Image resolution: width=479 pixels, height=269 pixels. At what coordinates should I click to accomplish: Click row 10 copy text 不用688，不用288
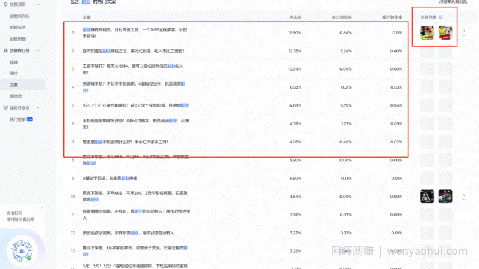135,197
